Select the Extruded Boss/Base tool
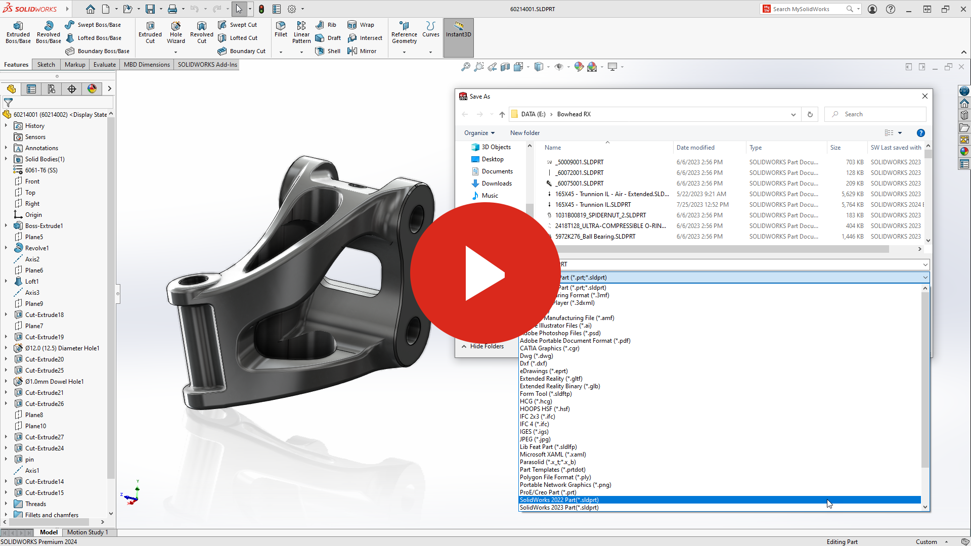Image resolution: width=971 pixels, height=546 pixels. click(x=18, y=33)
